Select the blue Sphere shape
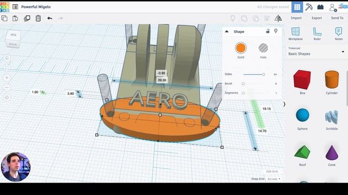This screenshot has height=195, width=348. coord(302,115)
